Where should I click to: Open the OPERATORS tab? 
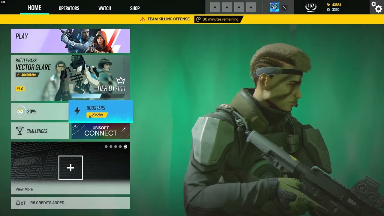pos(69,8)
